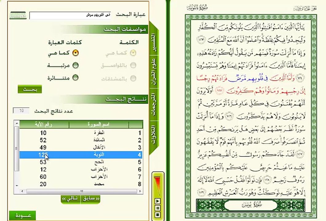Click verse 128 marker in the page
This screenshot has width=326, height=221.
coord(267,180)
